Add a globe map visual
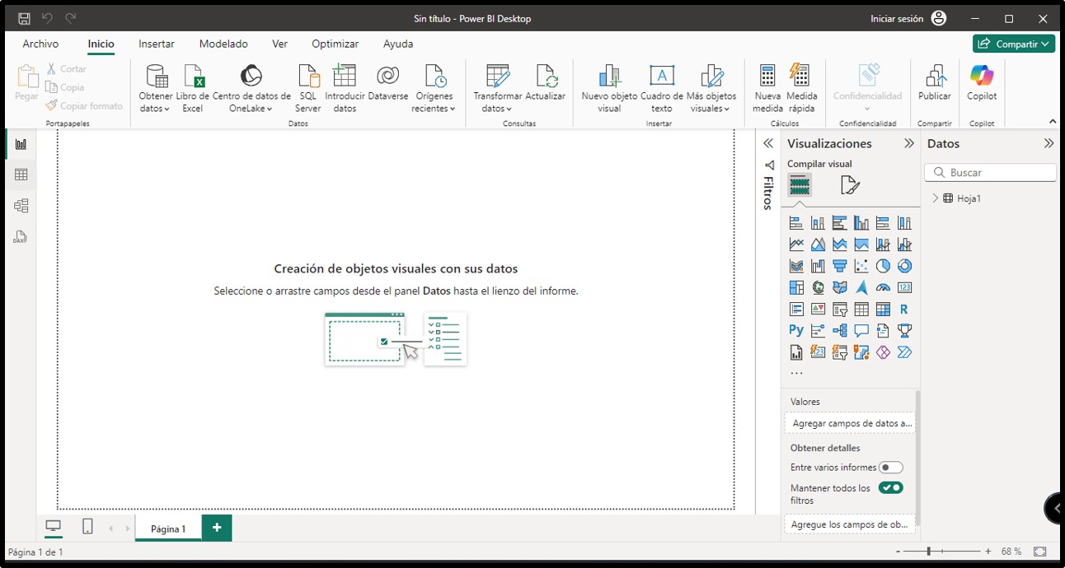The width and height of the screenshot is (1065, 568). pos(818,287)
